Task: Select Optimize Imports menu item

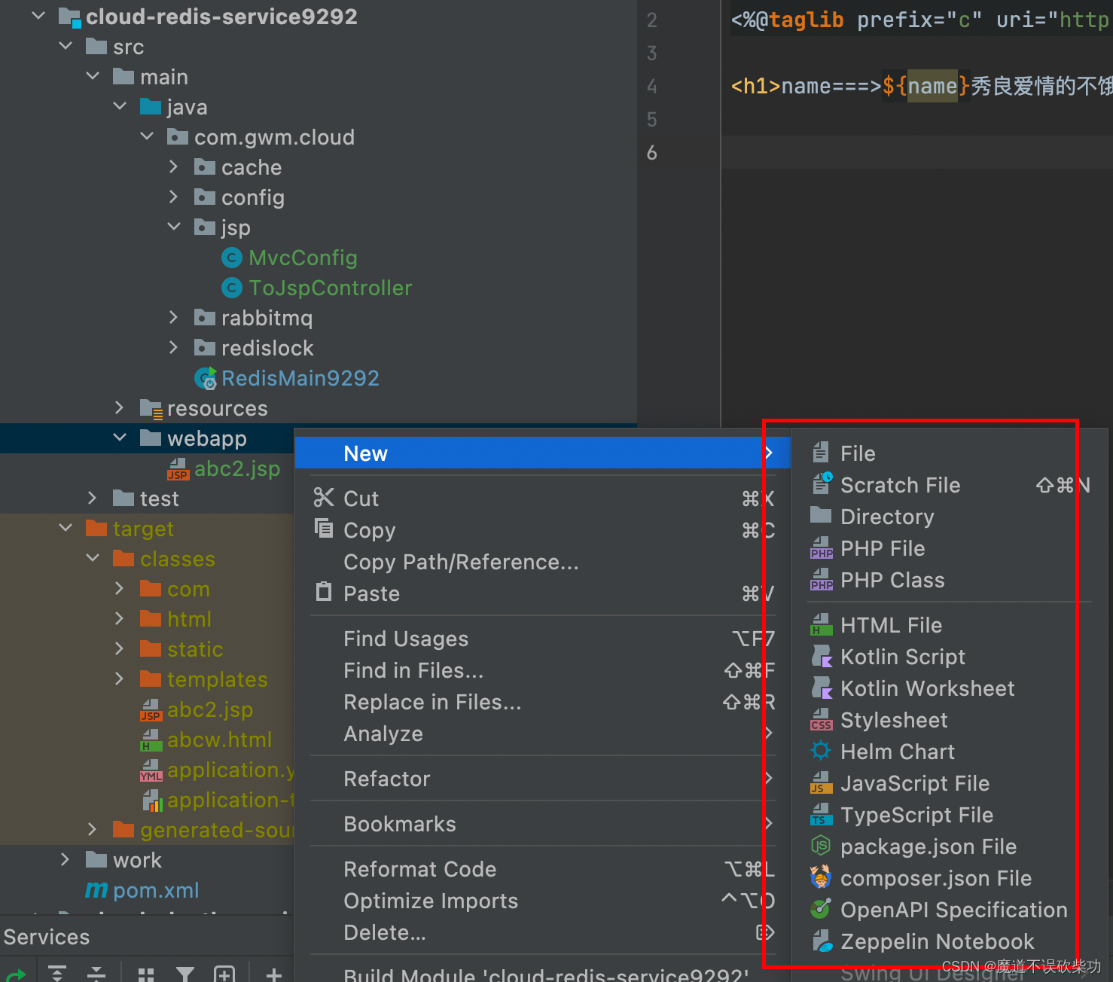Action: tap(542, 901)
